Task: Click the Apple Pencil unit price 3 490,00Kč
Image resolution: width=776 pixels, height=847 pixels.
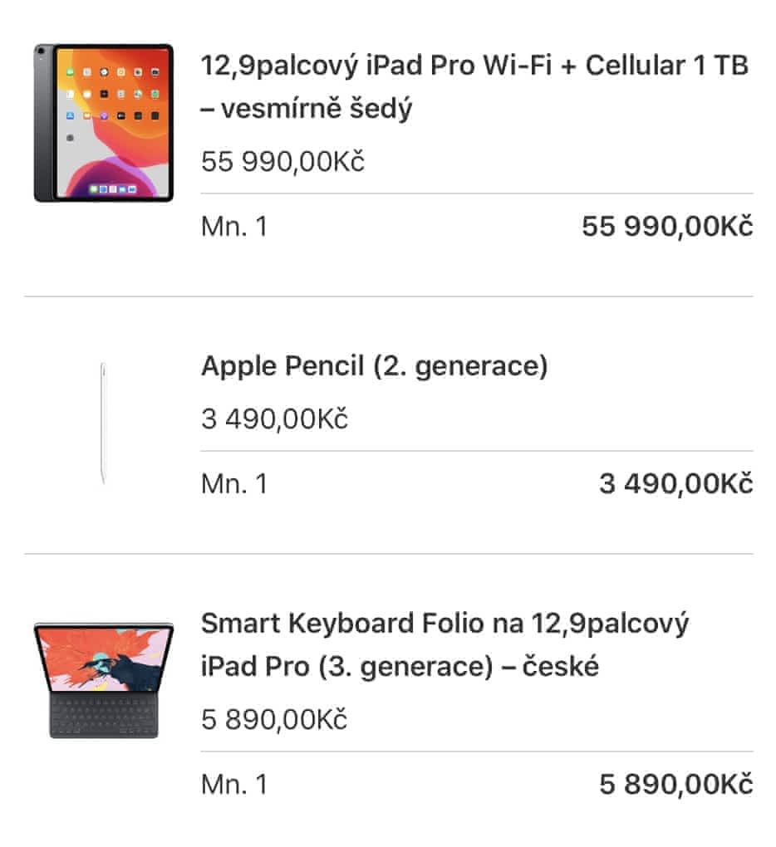Action: click(274, 419)
